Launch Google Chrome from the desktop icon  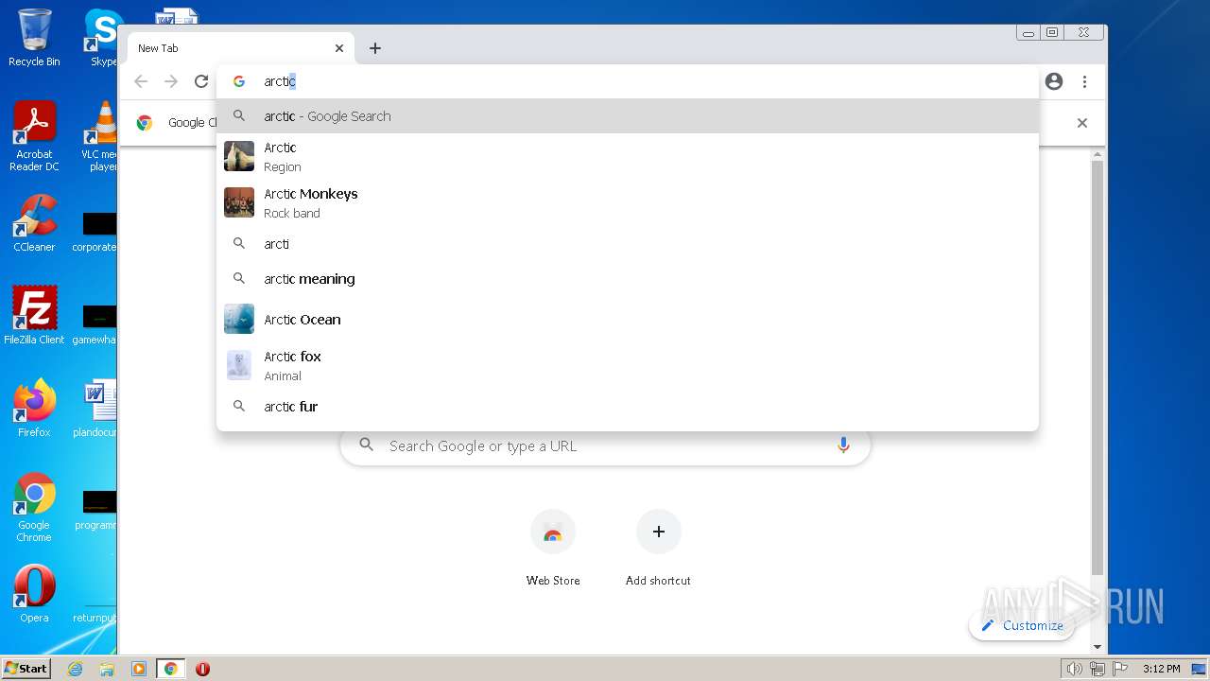[x=34, y=508]
